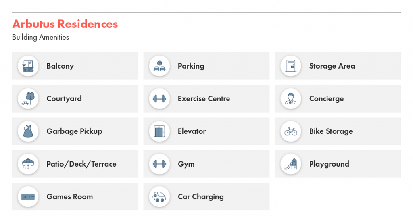
Task: Click the Storage Area locker icon
Action: (x=291, y=66)
